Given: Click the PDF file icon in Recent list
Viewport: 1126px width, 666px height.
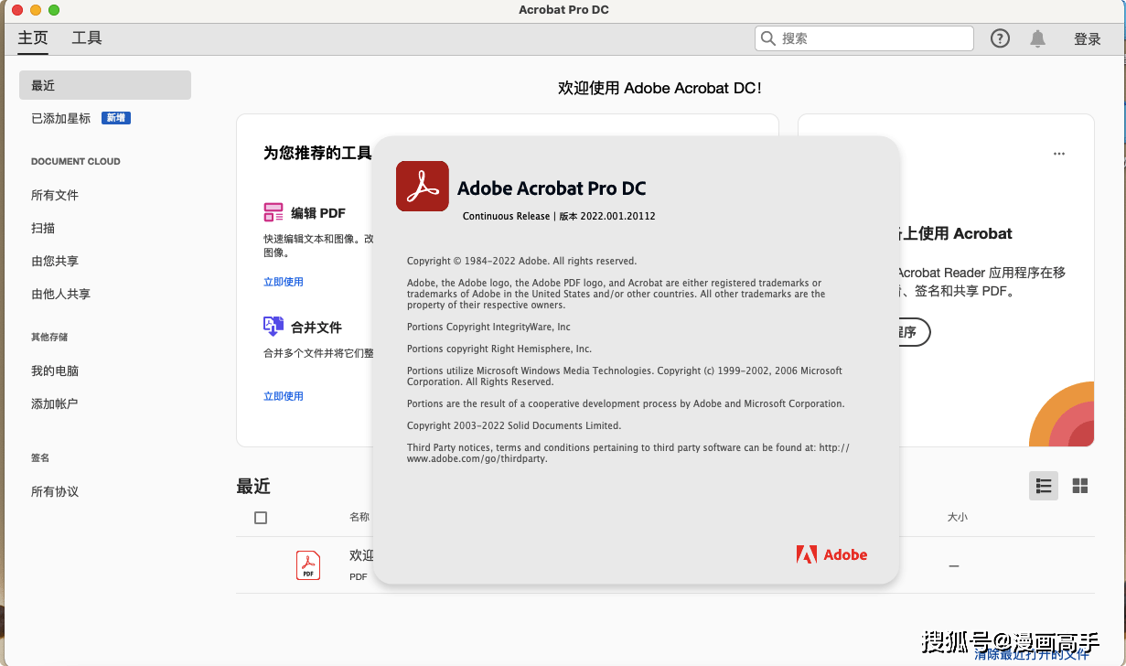Looking at the screenshot, I should pos(308,564).
